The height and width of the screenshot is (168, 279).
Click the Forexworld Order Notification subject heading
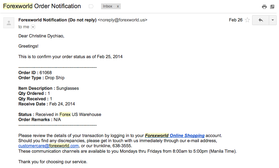42,6
